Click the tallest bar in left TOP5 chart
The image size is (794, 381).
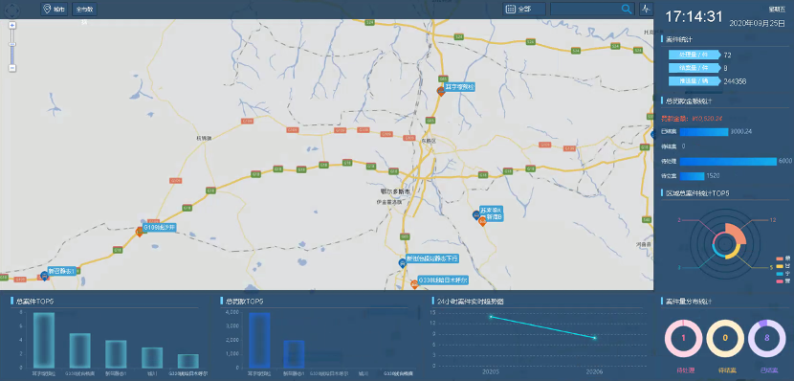pyautogui.click(x=44, y=340)
